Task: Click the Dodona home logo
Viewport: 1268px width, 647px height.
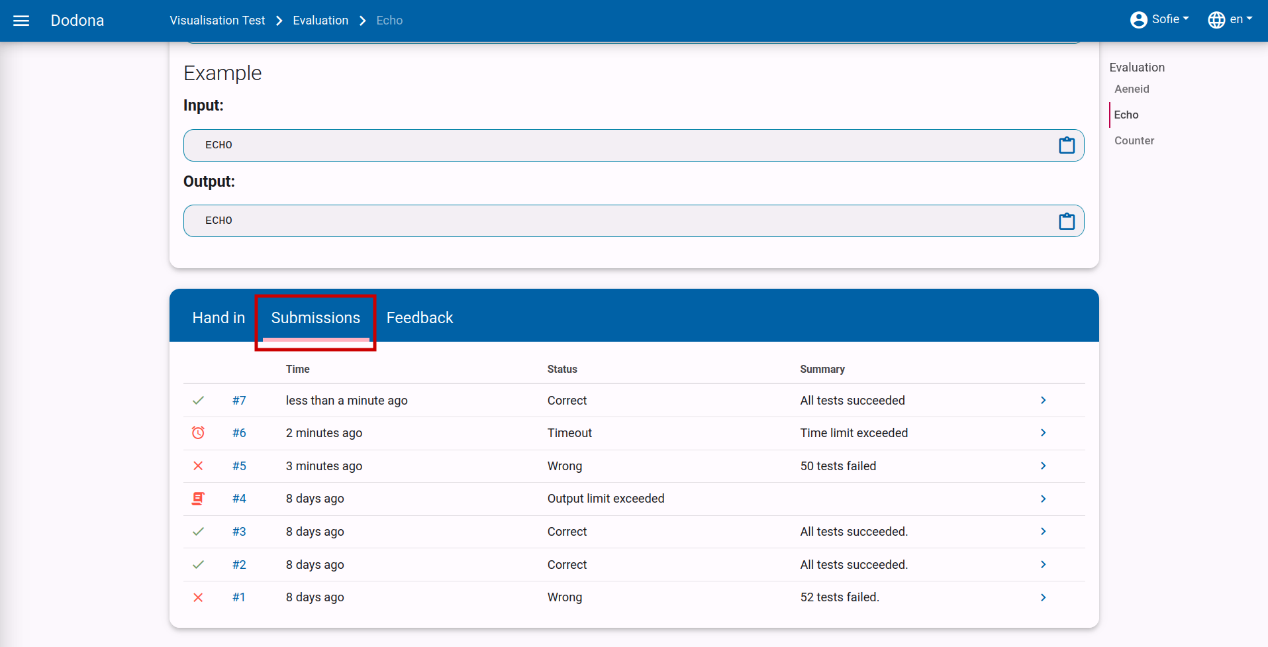Action: click(x=77, y=21)
